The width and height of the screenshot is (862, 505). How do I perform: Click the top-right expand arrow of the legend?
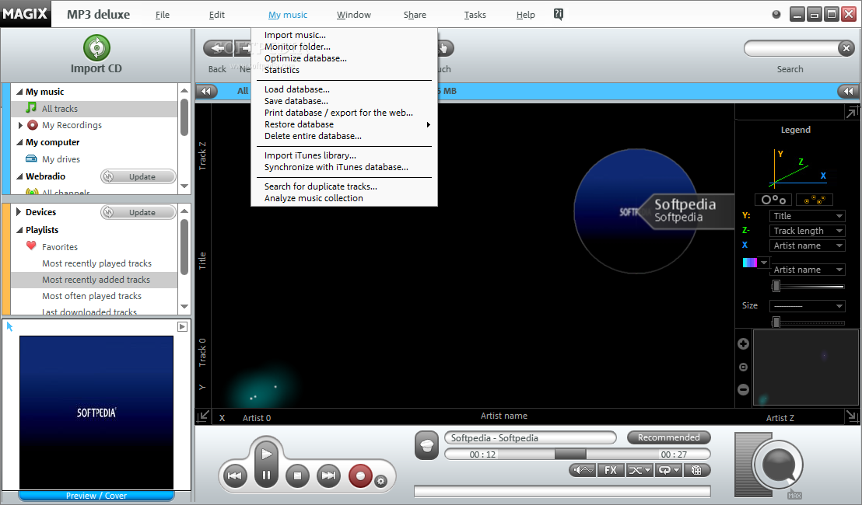tap(852, 112)
